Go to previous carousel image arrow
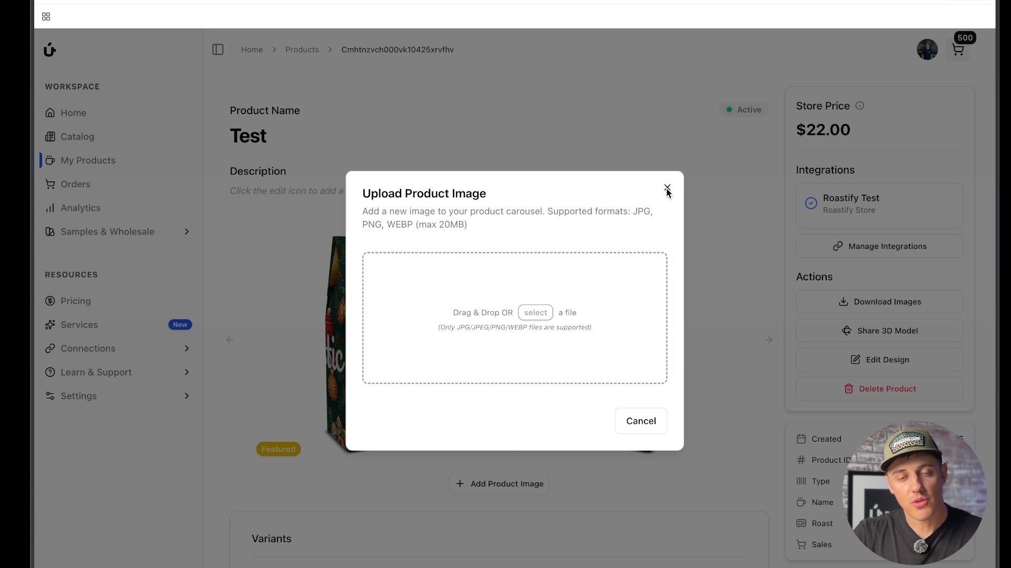This screenshot has height=568, width=1011. (x=230, y=340)
